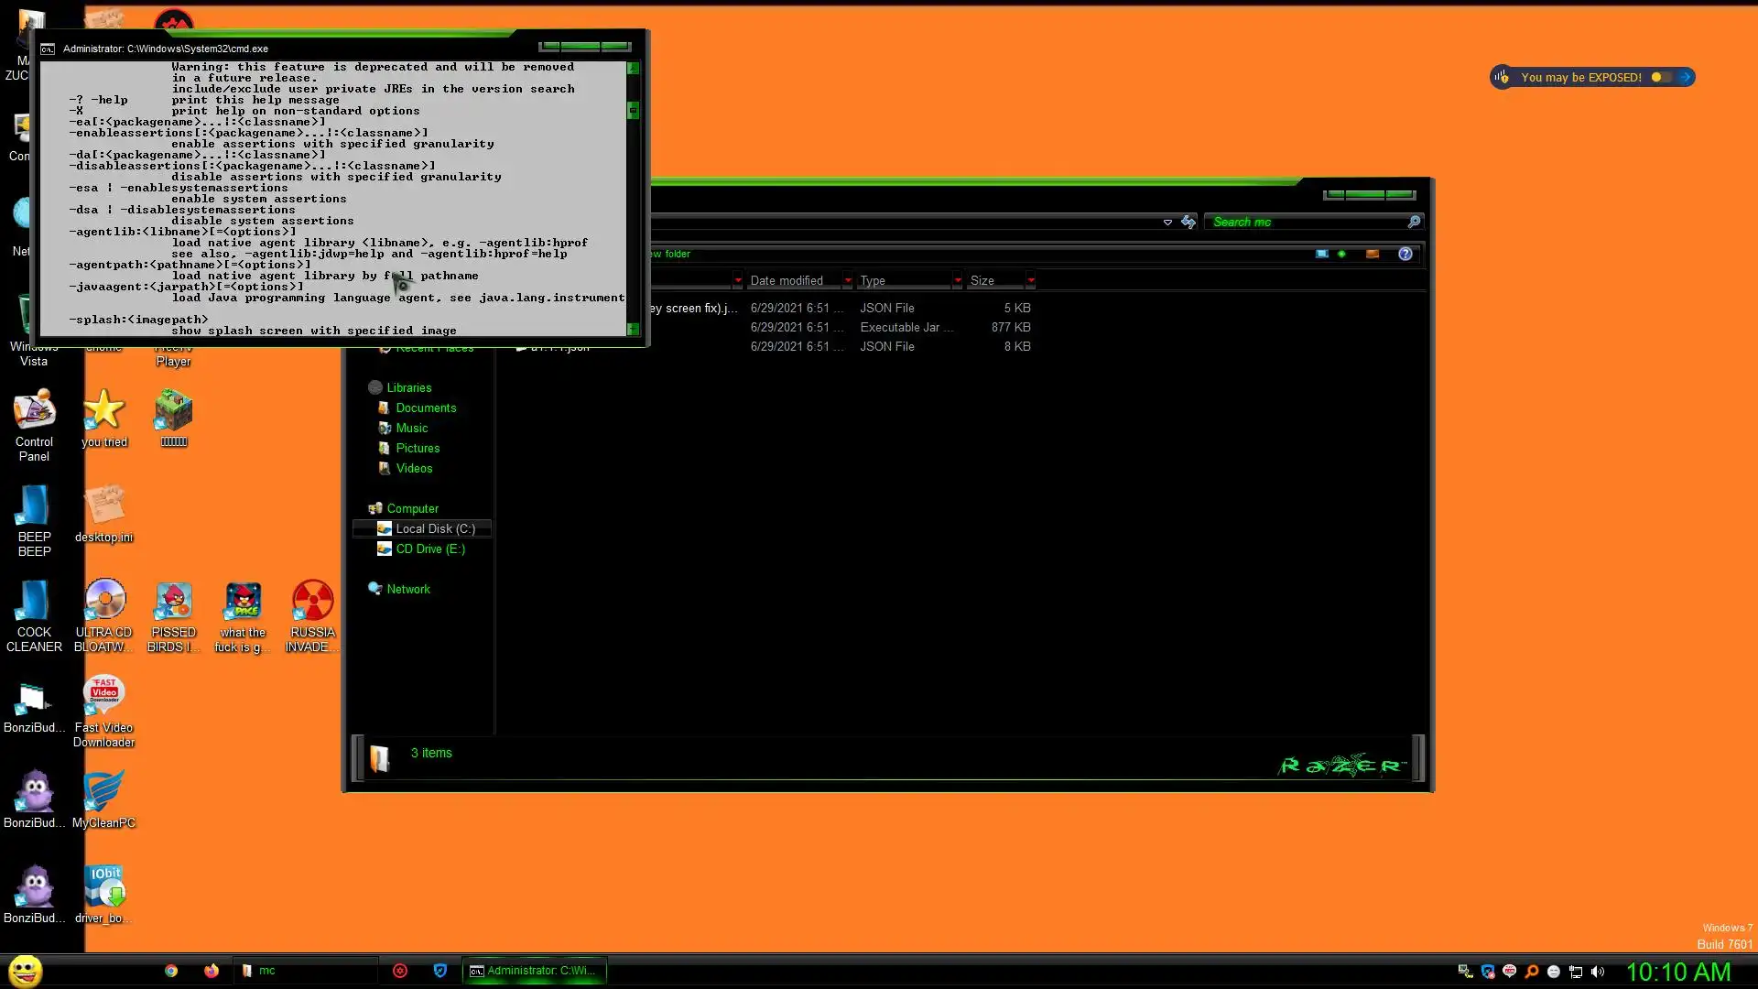The height and width of the screenshot is (989, 1758).
Task: Open the Documents library in sidebar
Action: (425, 408)
